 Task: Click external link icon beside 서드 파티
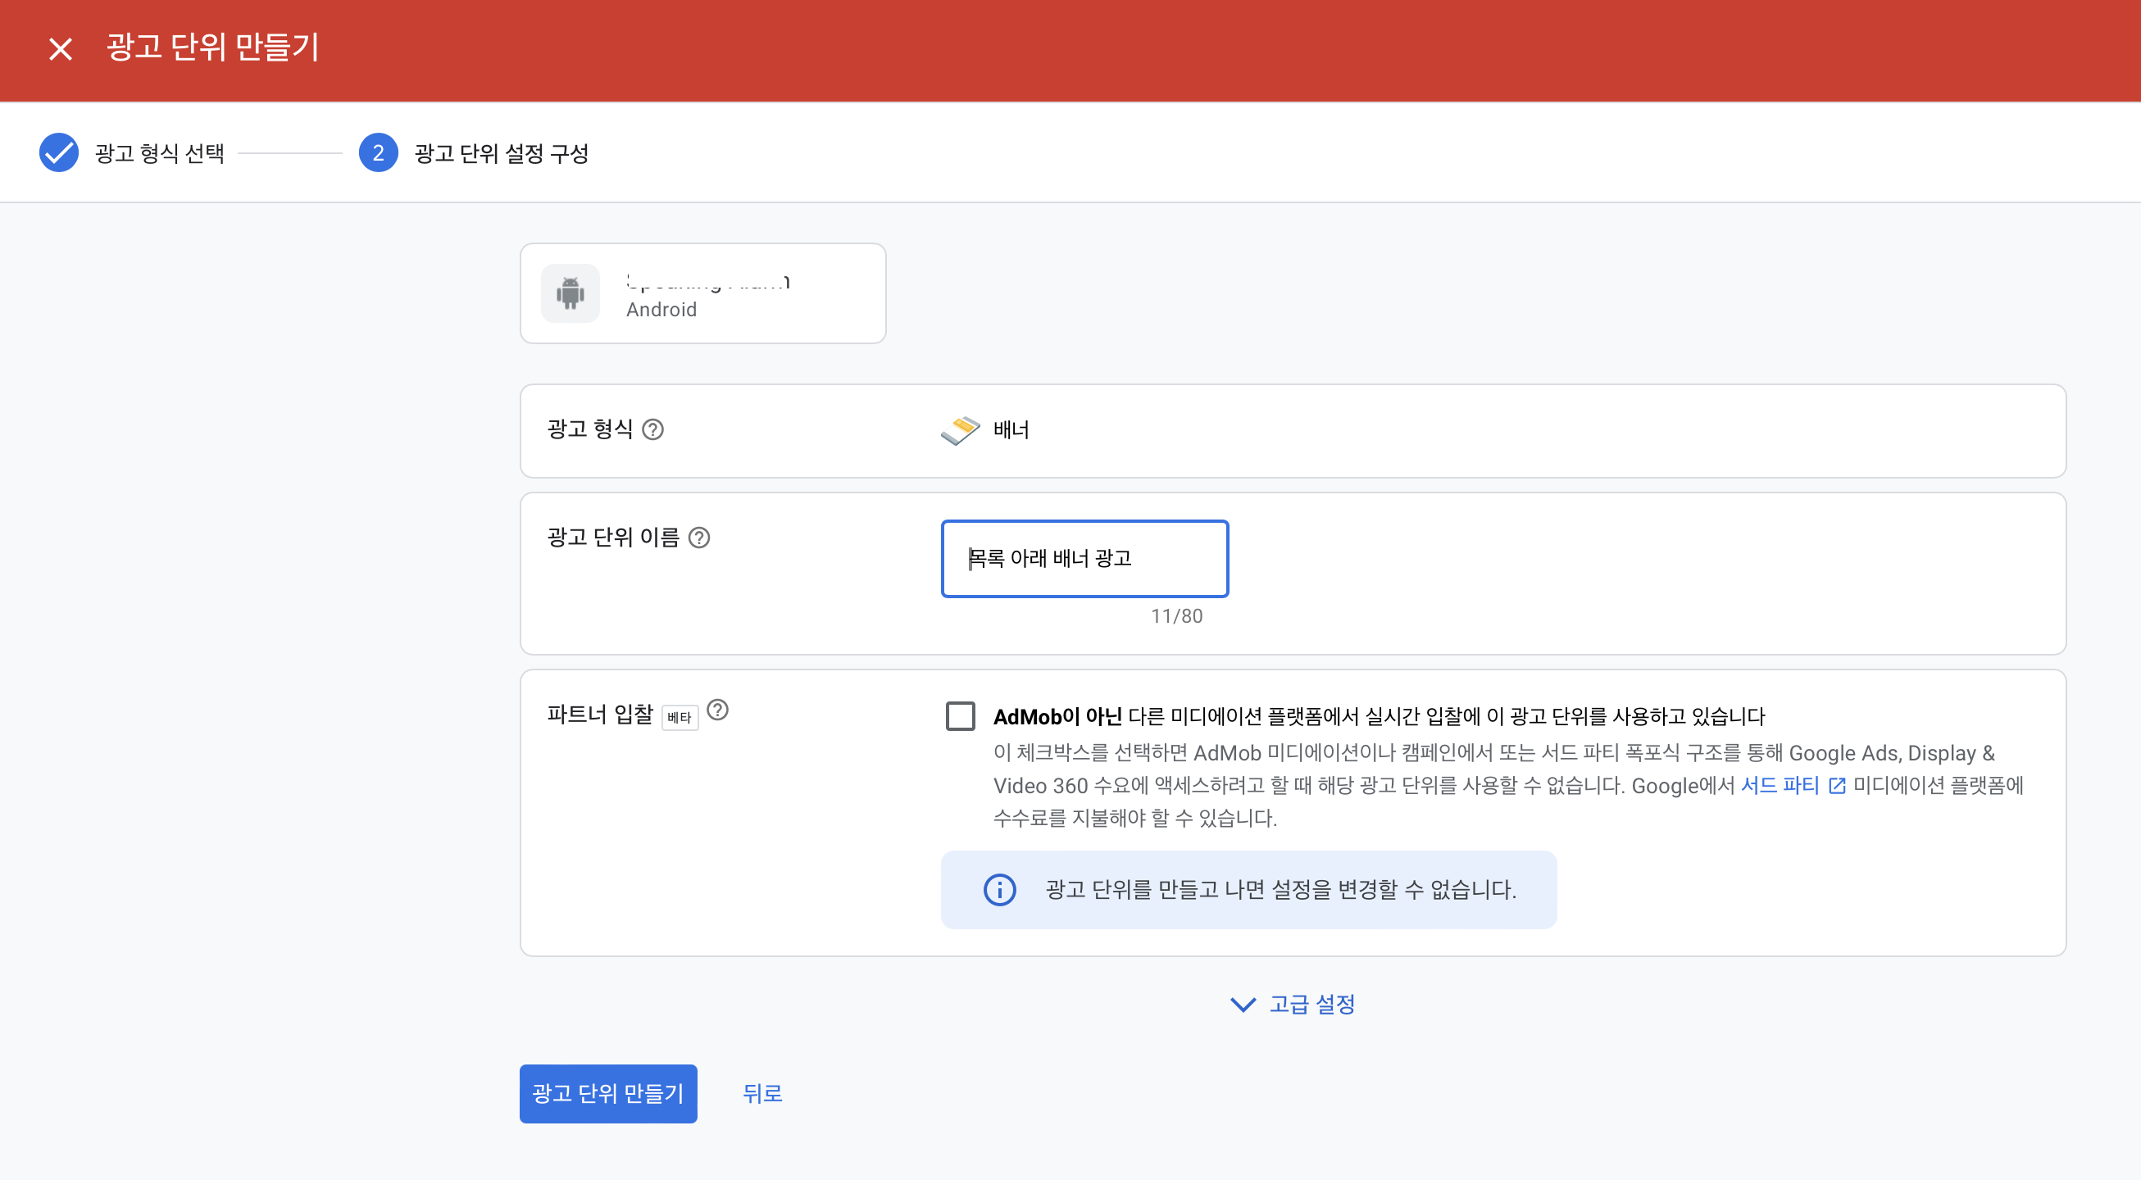pyautogui.click(x=1838, y=786)
